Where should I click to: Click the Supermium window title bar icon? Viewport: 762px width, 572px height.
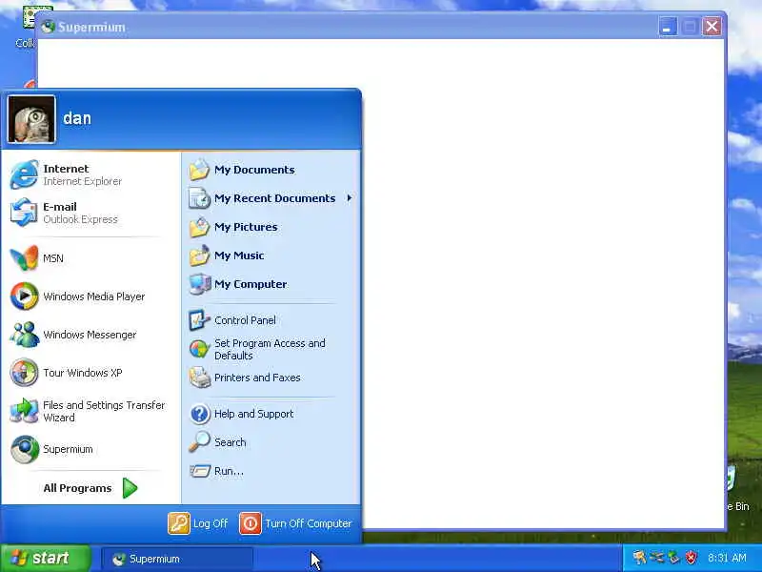coord(49,27)
